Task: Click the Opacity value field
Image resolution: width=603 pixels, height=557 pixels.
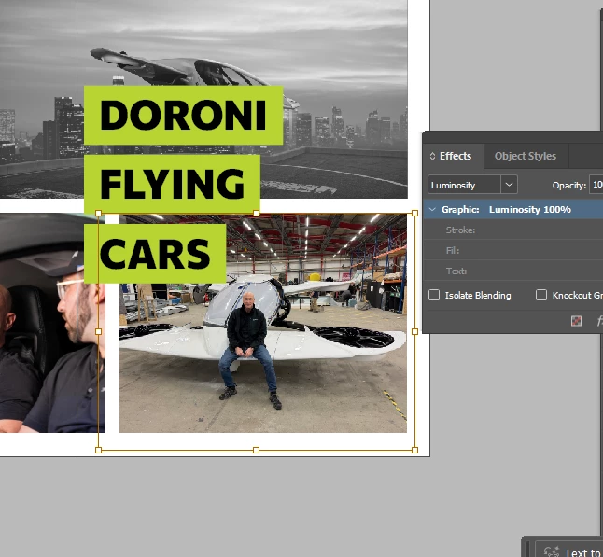Action: (596, 185)
